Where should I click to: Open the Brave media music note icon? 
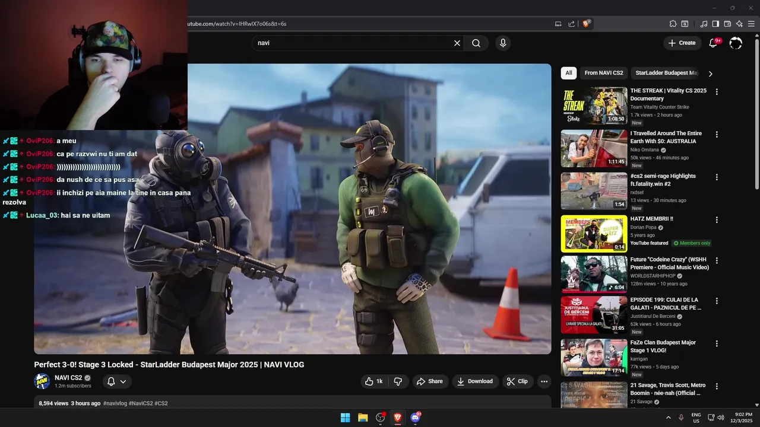704,24
